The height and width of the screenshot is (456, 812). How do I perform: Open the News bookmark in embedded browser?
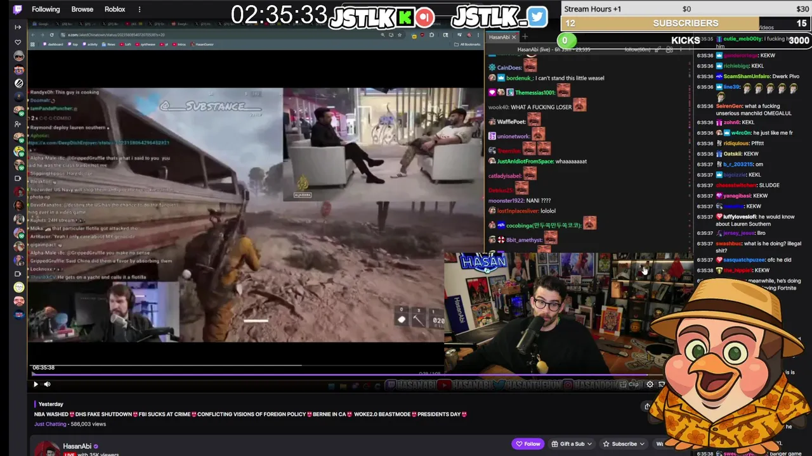[x=109, y=44]
